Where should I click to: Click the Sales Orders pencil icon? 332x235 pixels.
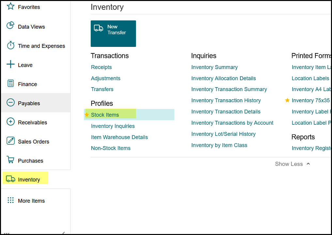[x=10, y=141]
